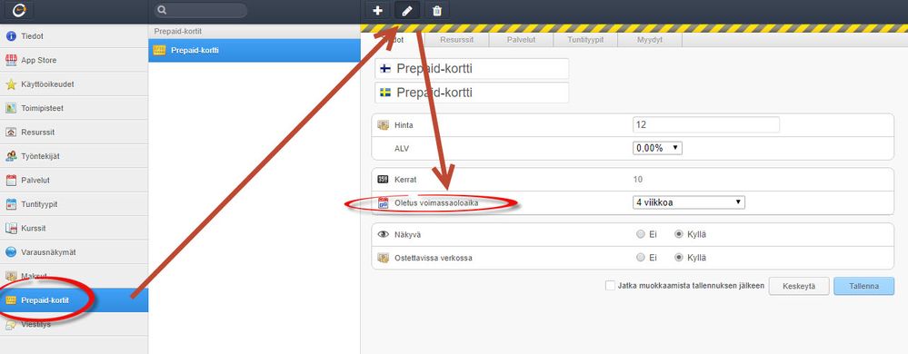Click the Kerrat counter icon

pos(383,180)
